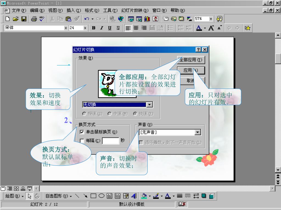Screen dimensions: 281x210
Task: Click the New document icon
Action: (8, 19)
